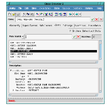111x106 pixels.
Task: Click the Initargs line in Description
Action: pos(28,79)
